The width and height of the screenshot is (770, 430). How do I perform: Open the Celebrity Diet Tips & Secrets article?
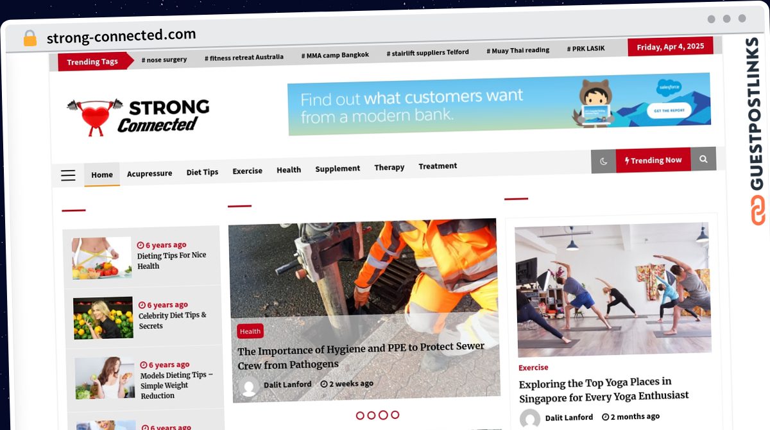[173, 320]
